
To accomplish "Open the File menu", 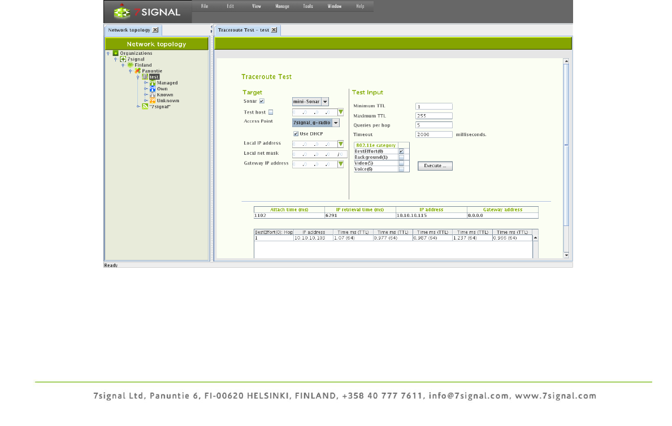I will click(205, 6).
